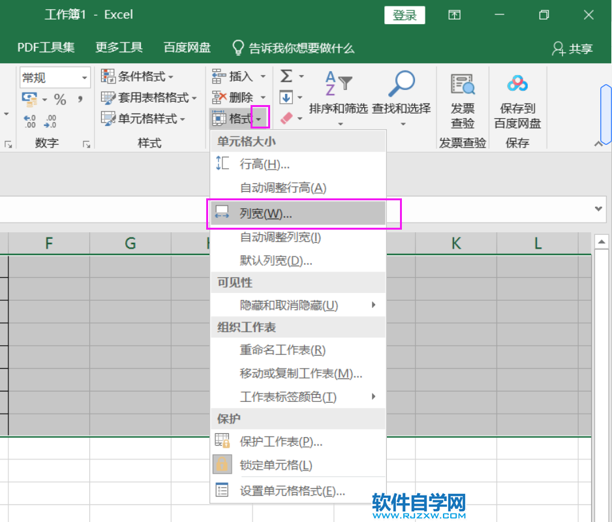Click the 登录 sign-in button
This screenshot has width=612, height=522.
(405, 14)
